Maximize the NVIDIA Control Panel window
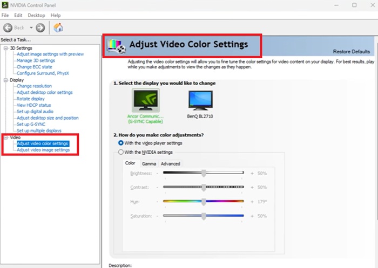Viewport: 378px width, 268px height. (x=354, y=5)
